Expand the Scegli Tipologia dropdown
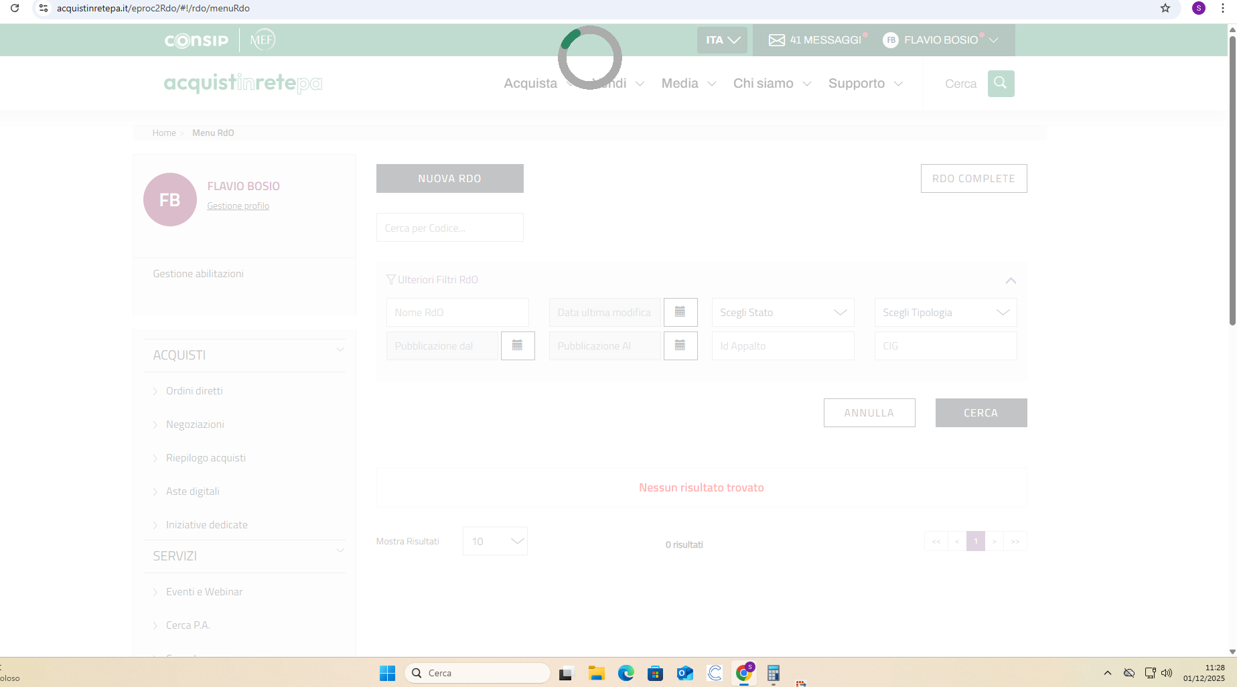The height and width of the screenshot is (687, 1237). click(x=945, y=313)
